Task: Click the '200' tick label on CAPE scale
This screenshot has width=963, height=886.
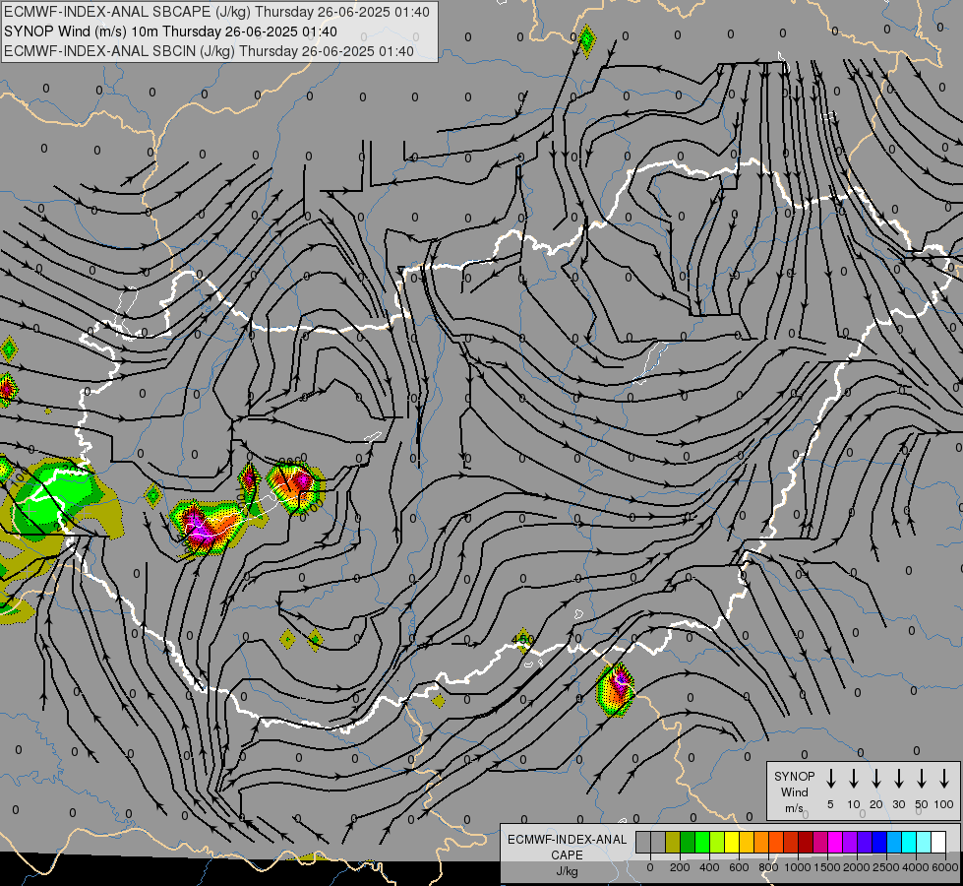Action: pyautogui.click(x=680, y=867)
